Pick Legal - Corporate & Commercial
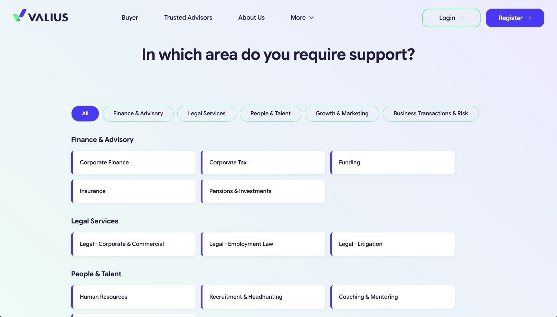This screenshot has width=557, height=317. coord(133,244)
